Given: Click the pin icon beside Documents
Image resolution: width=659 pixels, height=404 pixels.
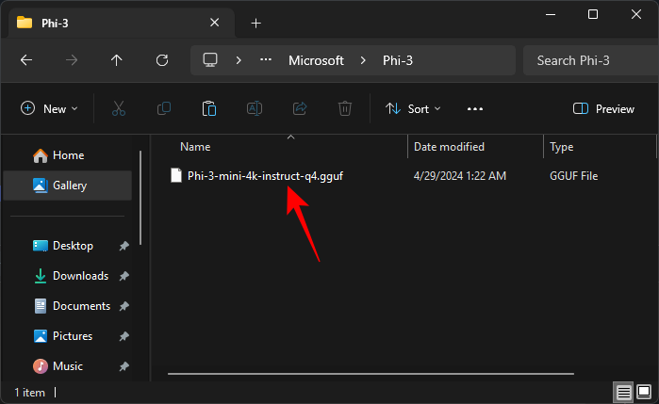Looking at the screenshot, I should click(x=124, y=306).
